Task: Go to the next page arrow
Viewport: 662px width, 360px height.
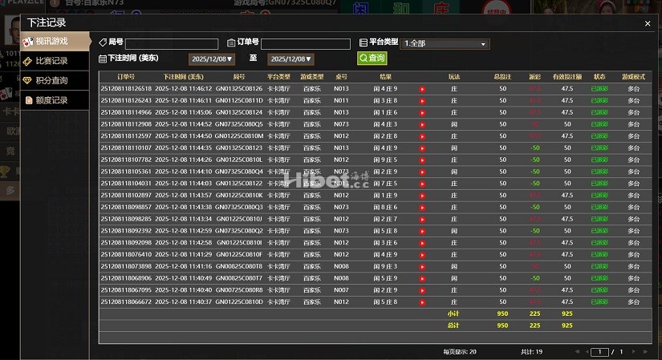Action: [632, 351]
